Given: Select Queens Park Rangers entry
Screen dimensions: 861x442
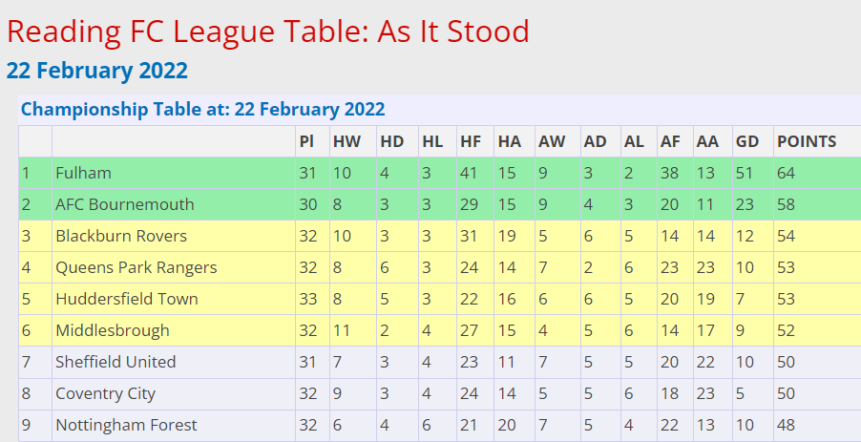Looking at the screenshot, I should [136, 267].
